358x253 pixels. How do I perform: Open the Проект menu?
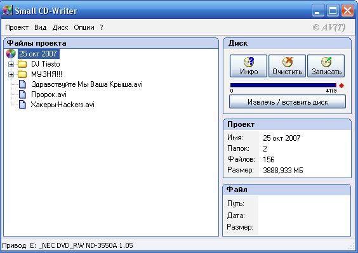(x=17, y=27)
